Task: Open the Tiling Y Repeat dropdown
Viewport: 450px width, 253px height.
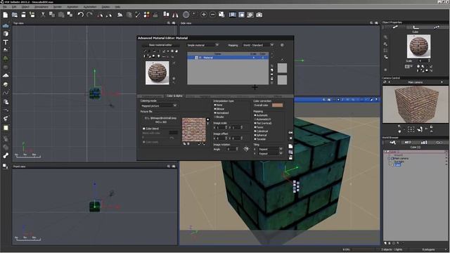Action: click(x=270, y=153)
